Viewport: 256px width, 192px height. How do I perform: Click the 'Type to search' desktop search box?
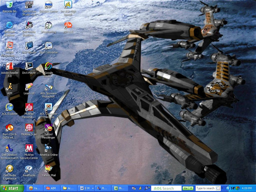[x=205, y=188]
